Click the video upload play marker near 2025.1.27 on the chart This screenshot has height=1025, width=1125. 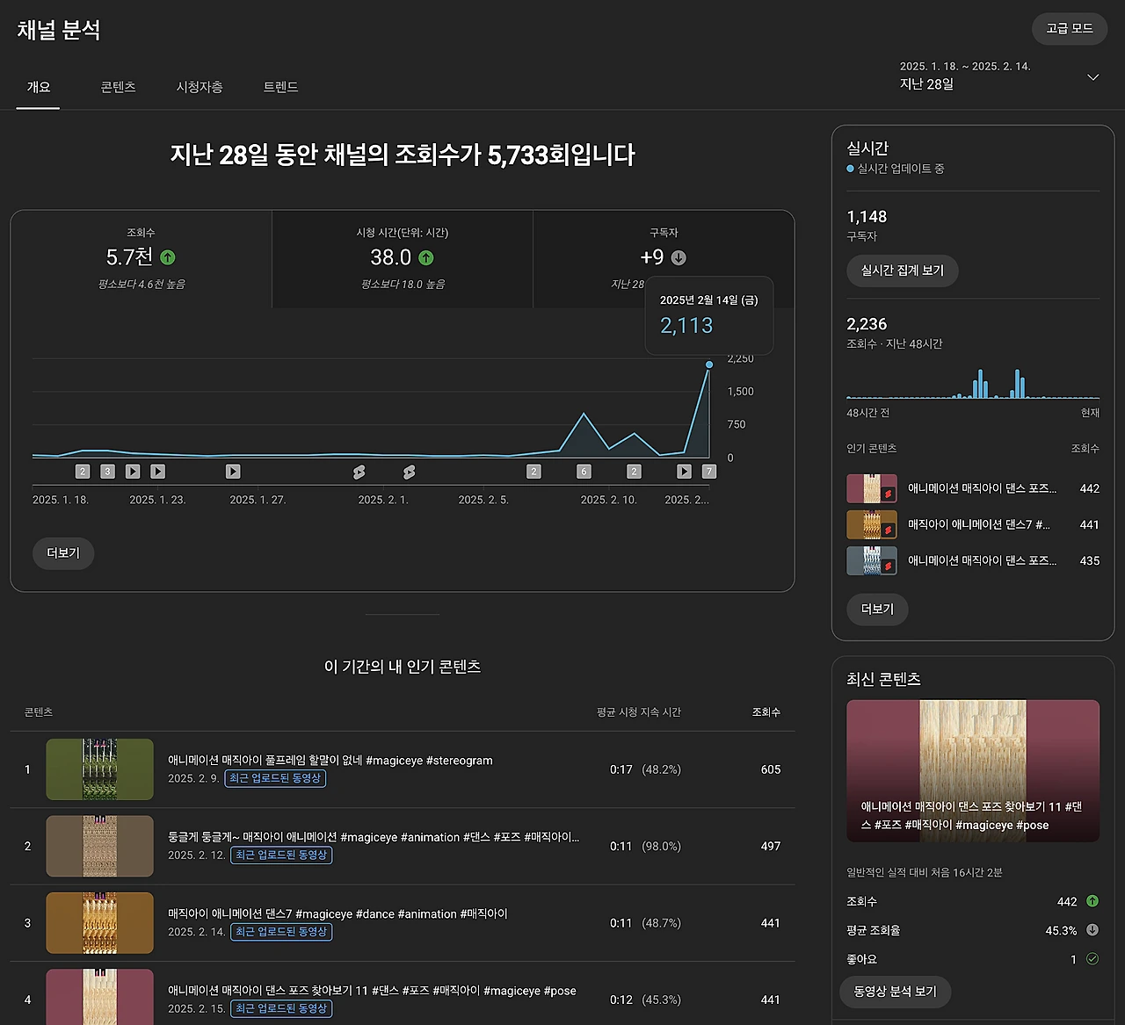click(x=233, y=472)
